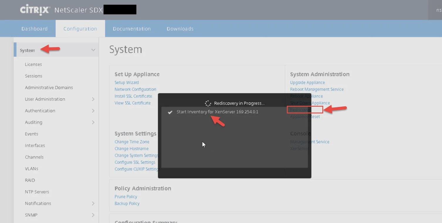Image resolution: width=442 pixels, height=223 pixels.
Task: Click the Reboot Appliance link
Action: tap(306, 96)
